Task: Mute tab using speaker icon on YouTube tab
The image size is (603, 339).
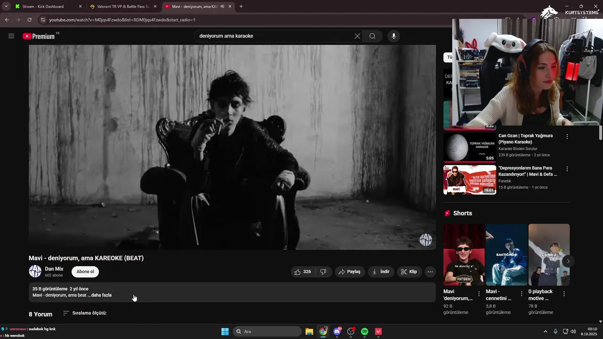Action: pos(222,7)
